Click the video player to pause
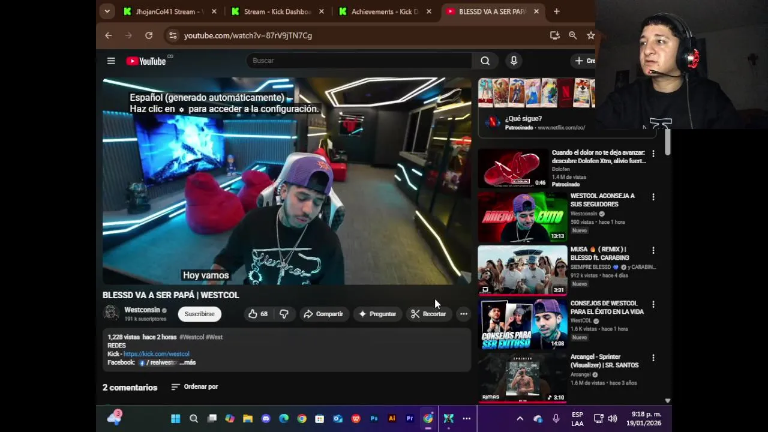Image resolution: width=768 pixels, height=432 pixels. tap(287, 181)
